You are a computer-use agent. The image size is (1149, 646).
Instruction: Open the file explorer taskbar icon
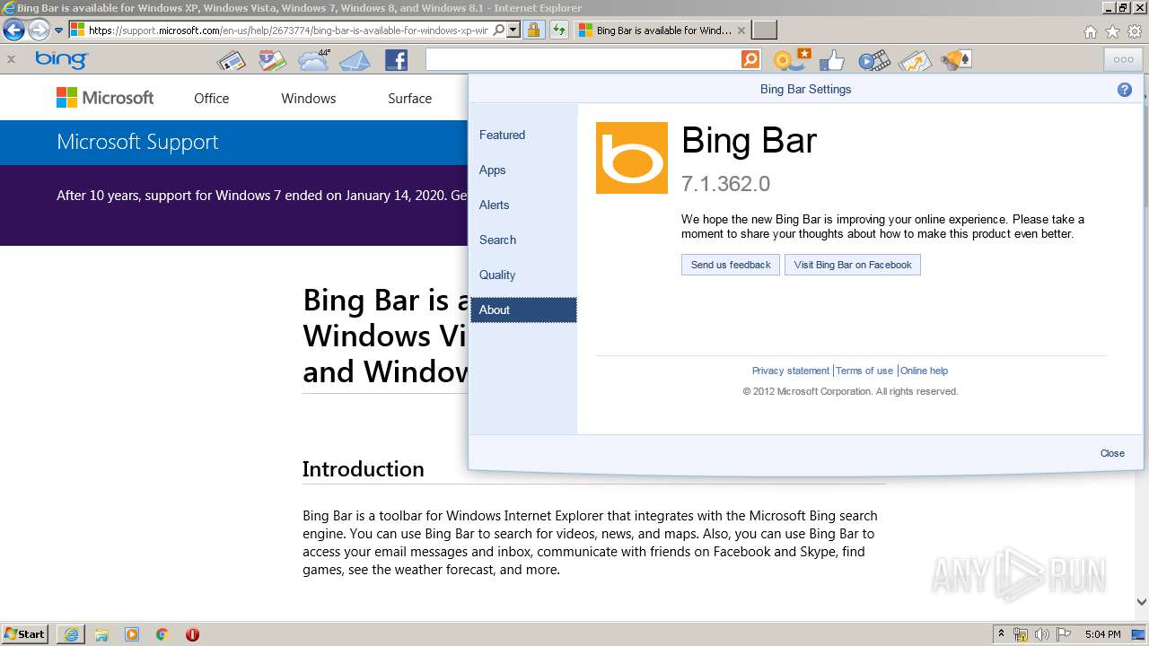(x=101, y=634)
